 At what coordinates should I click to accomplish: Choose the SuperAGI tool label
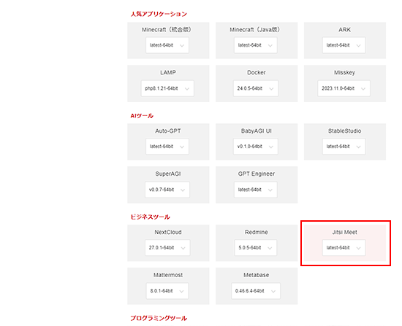click(168, 174)
